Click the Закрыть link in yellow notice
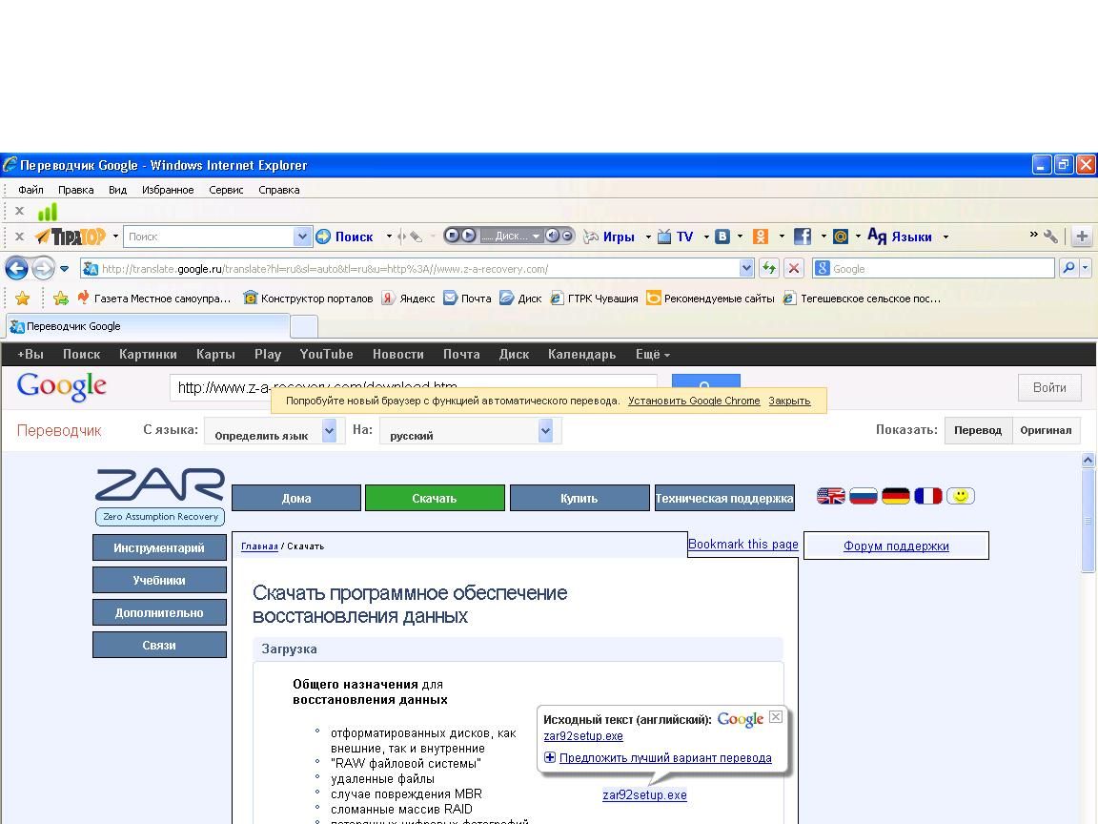This screenshot has width=1098, height=824. tap(789, 401)
